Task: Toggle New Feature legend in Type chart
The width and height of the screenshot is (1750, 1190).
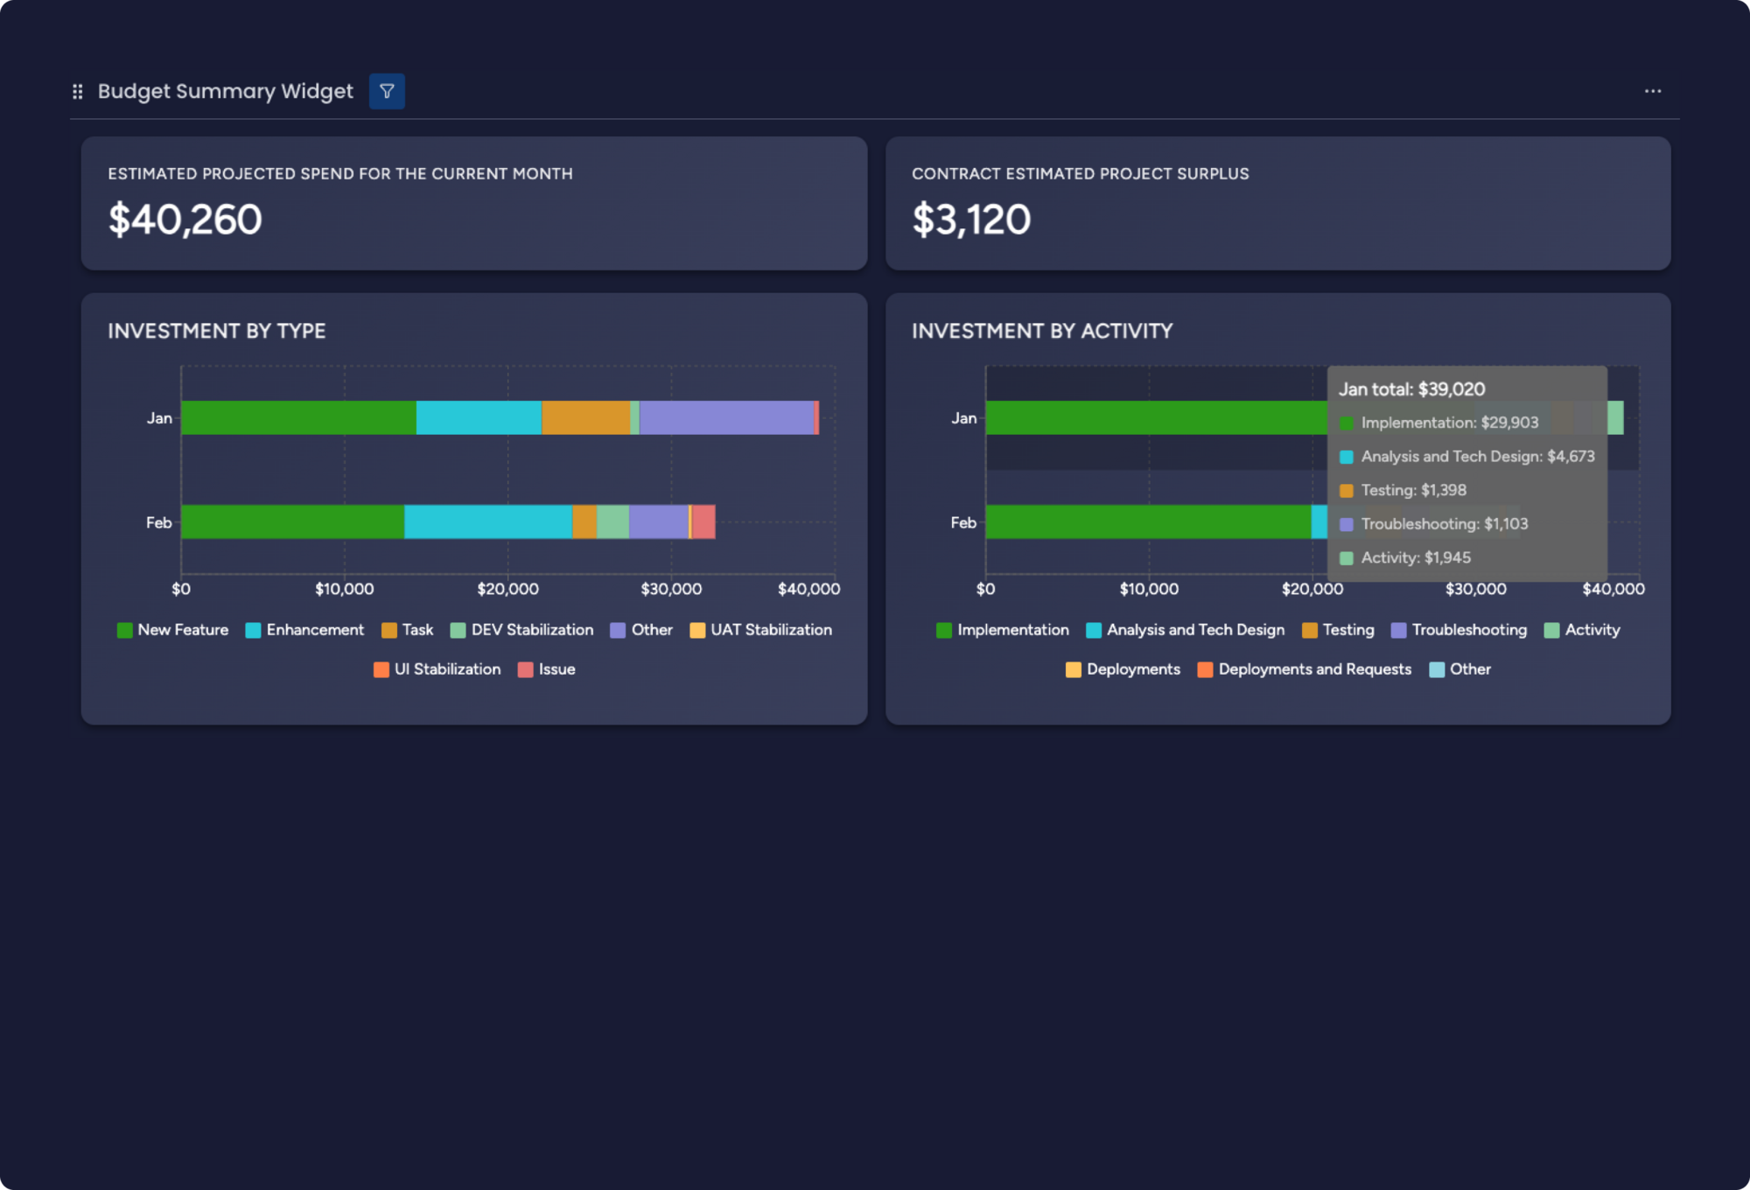Action: [x=172, y=630]
